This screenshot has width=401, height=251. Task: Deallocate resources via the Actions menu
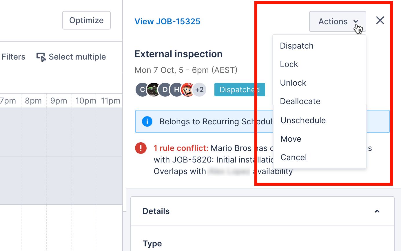click(300, 101)
